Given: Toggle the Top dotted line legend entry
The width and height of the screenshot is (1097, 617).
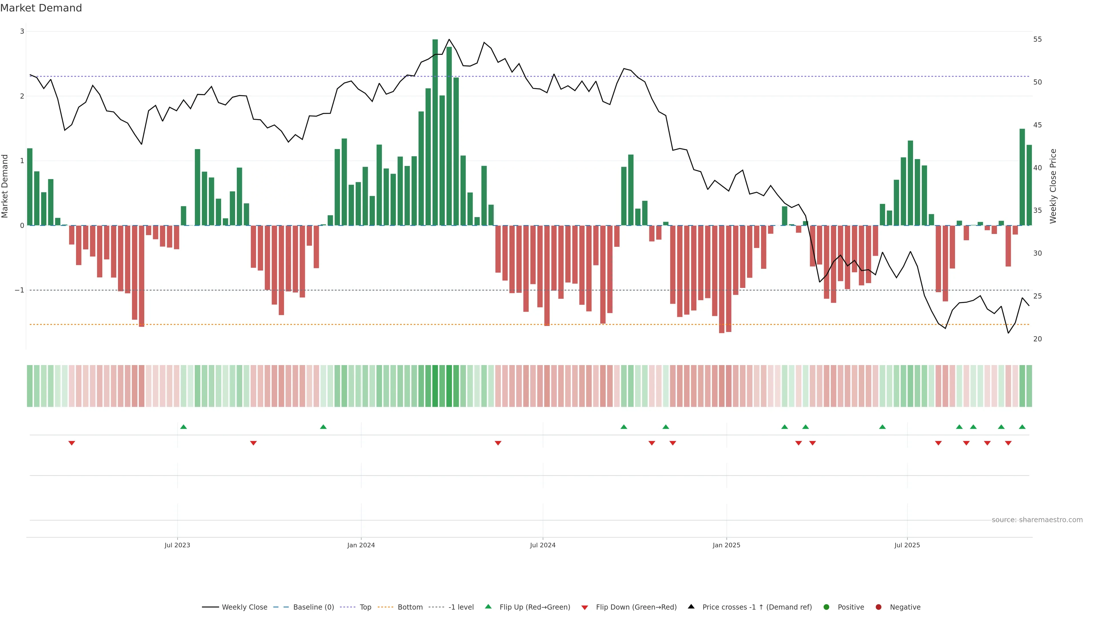Looking at the screenshot, I should [x=365, y=607].
